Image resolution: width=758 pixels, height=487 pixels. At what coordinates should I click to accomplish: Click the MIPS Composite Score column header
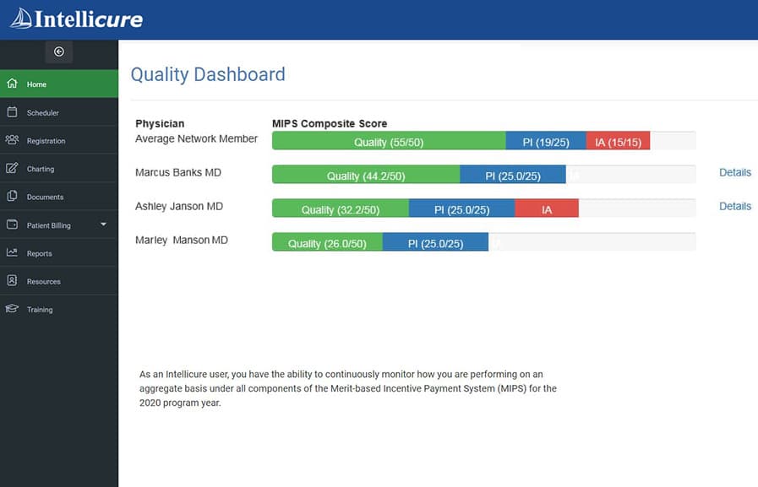point(330,123)
